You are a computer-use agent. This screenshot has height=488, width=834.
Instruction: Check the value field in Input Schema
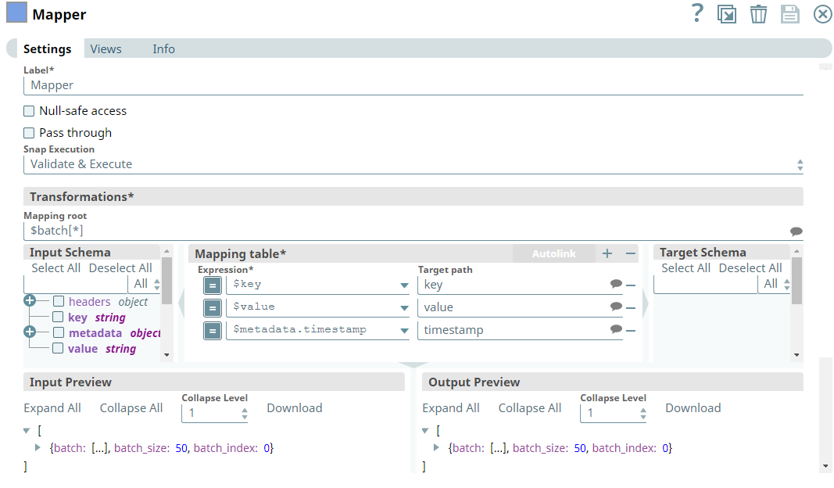(59, 348)
